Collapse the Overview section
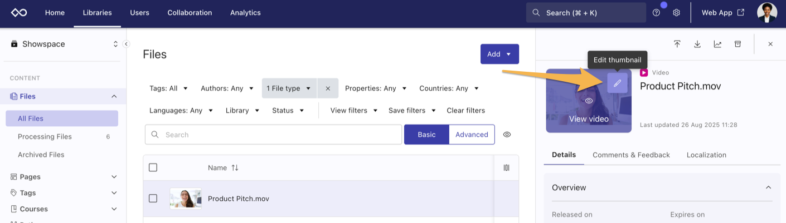Viewport: 786px width, 223px height. (768, 187)
